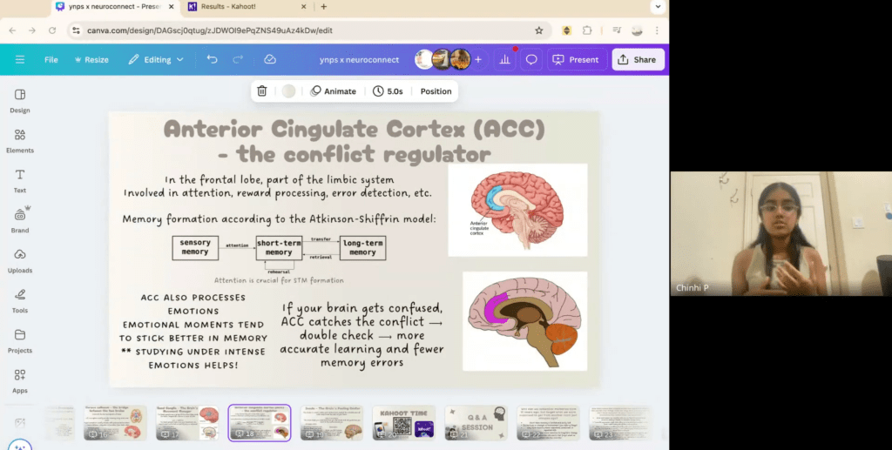This screenshot has height=450, width=892.
Task: Expand the Editing mode dropdown
Action: (x=157, y=60)
